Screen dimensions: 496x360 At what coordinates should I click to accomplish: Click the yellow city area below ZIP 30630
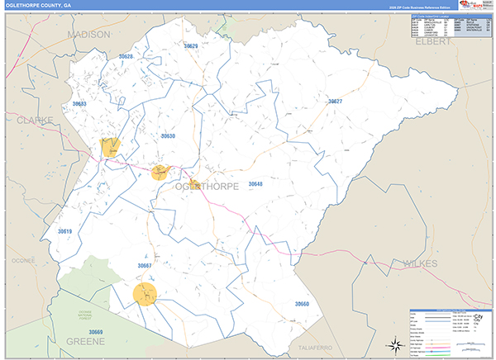coord(160,172)
